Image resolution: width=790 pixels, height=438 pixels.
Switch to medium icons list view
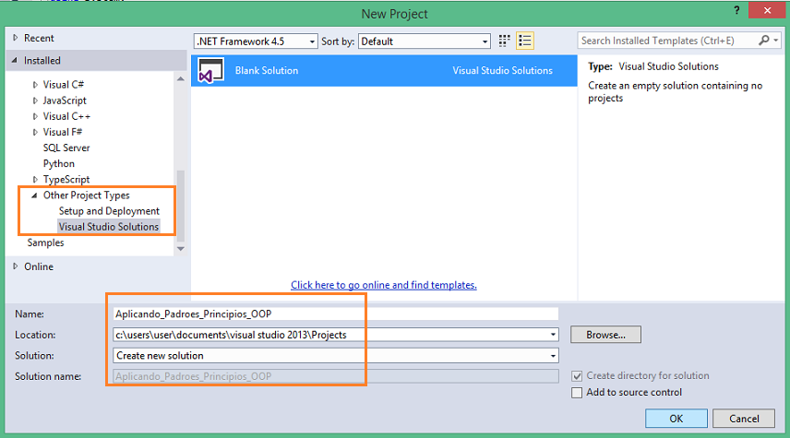[x=525, y=41]
